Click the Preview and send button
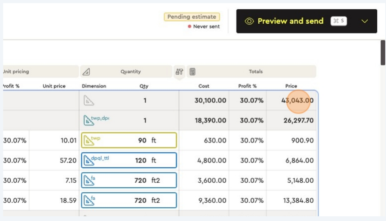The height and width of the screenshot is (221, 386). click(290, 21)
